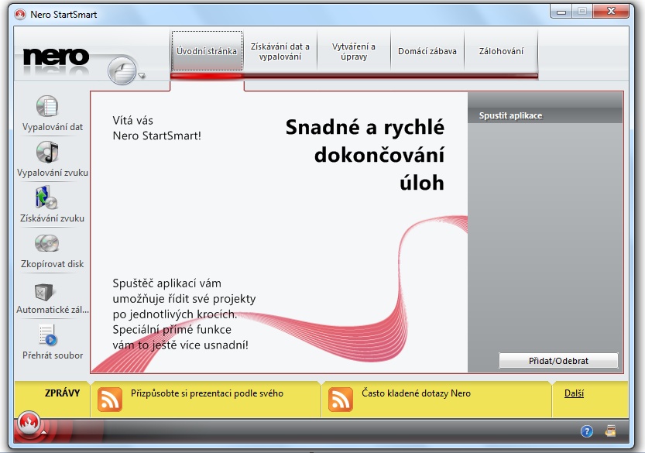Click the Spustit aplikace panel header
The width and height of the screenshot is (645, 453).
pyautogui.click(x=545, y=115)
